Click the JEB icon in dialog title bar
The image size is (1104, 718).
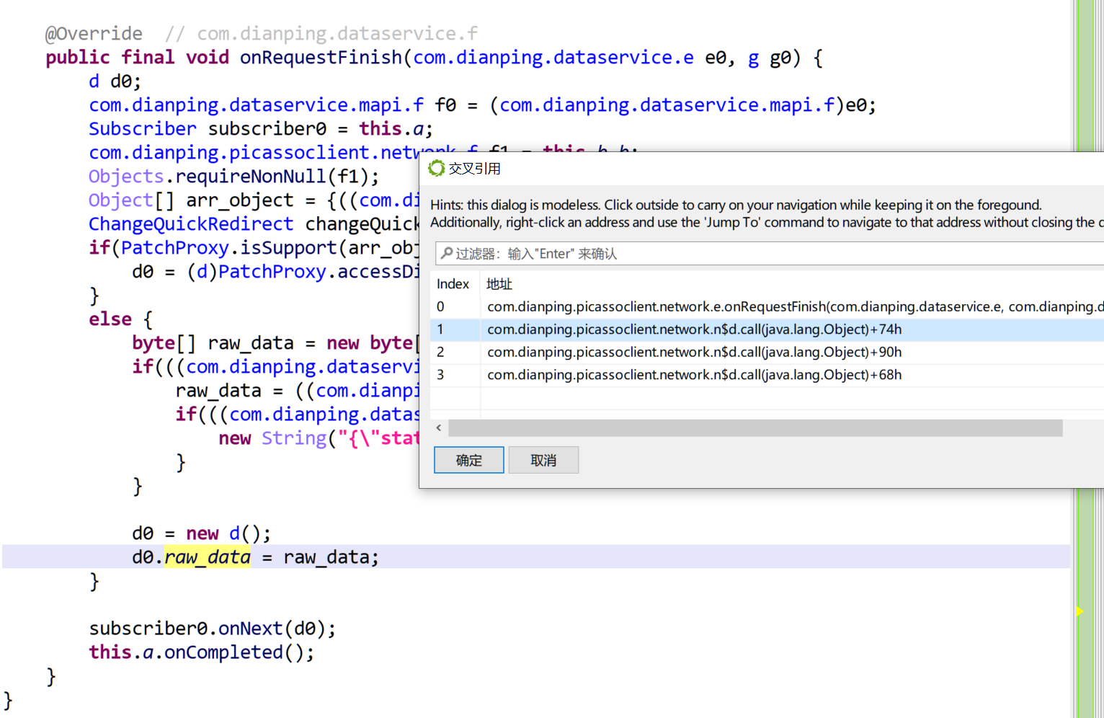pyautogui.click(x=436, y=169)
